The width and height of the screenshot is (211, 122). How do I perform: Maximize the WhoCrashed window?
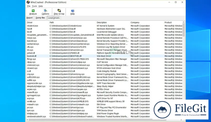[x=176, y=2]
